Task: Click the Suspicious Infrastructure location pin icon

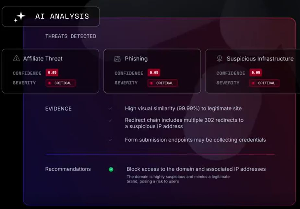Action: coord(220,58)
